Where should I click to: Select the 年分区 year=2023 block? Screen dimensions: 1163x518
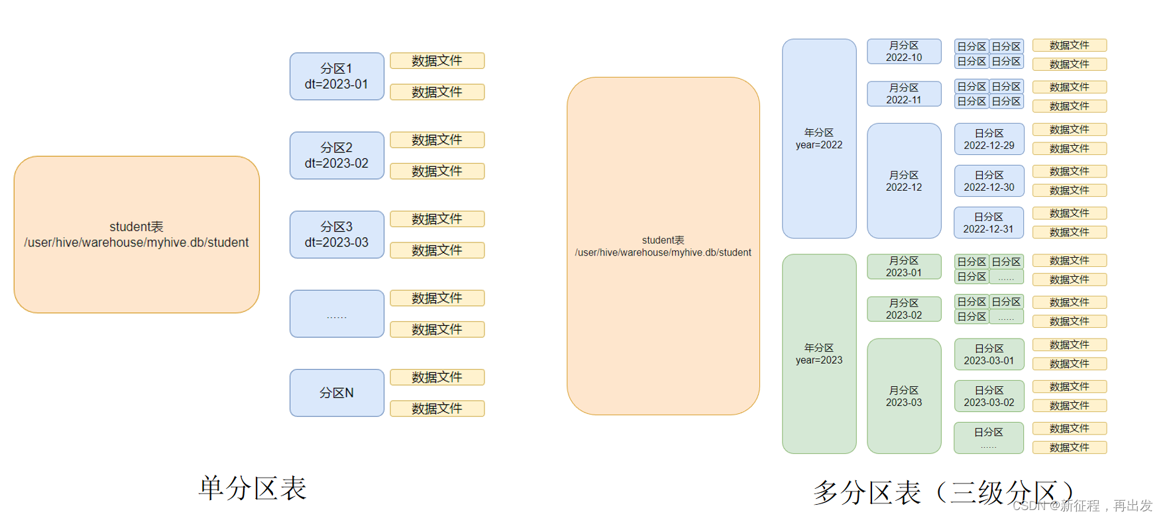[x=819, y=354]
